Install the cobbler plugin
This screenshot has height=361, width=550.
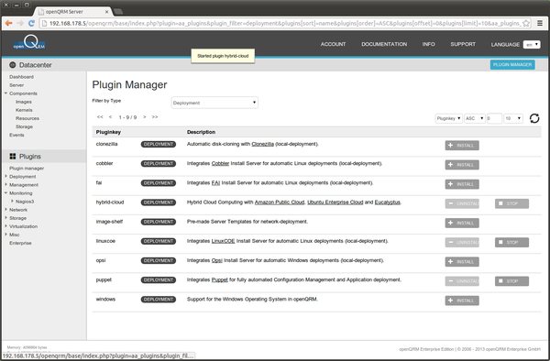point(462,165)
